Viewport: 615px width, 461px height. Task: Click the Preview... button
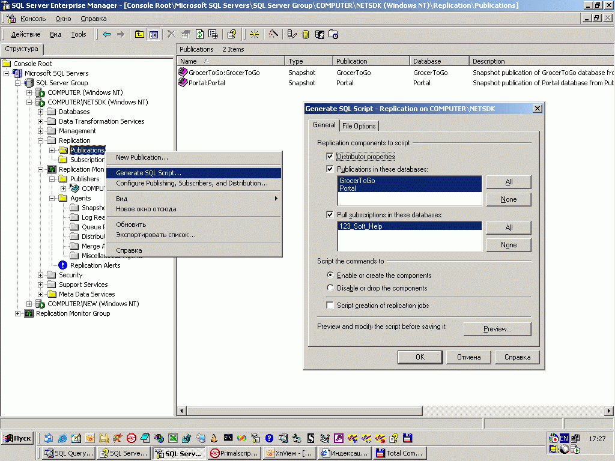497,329
